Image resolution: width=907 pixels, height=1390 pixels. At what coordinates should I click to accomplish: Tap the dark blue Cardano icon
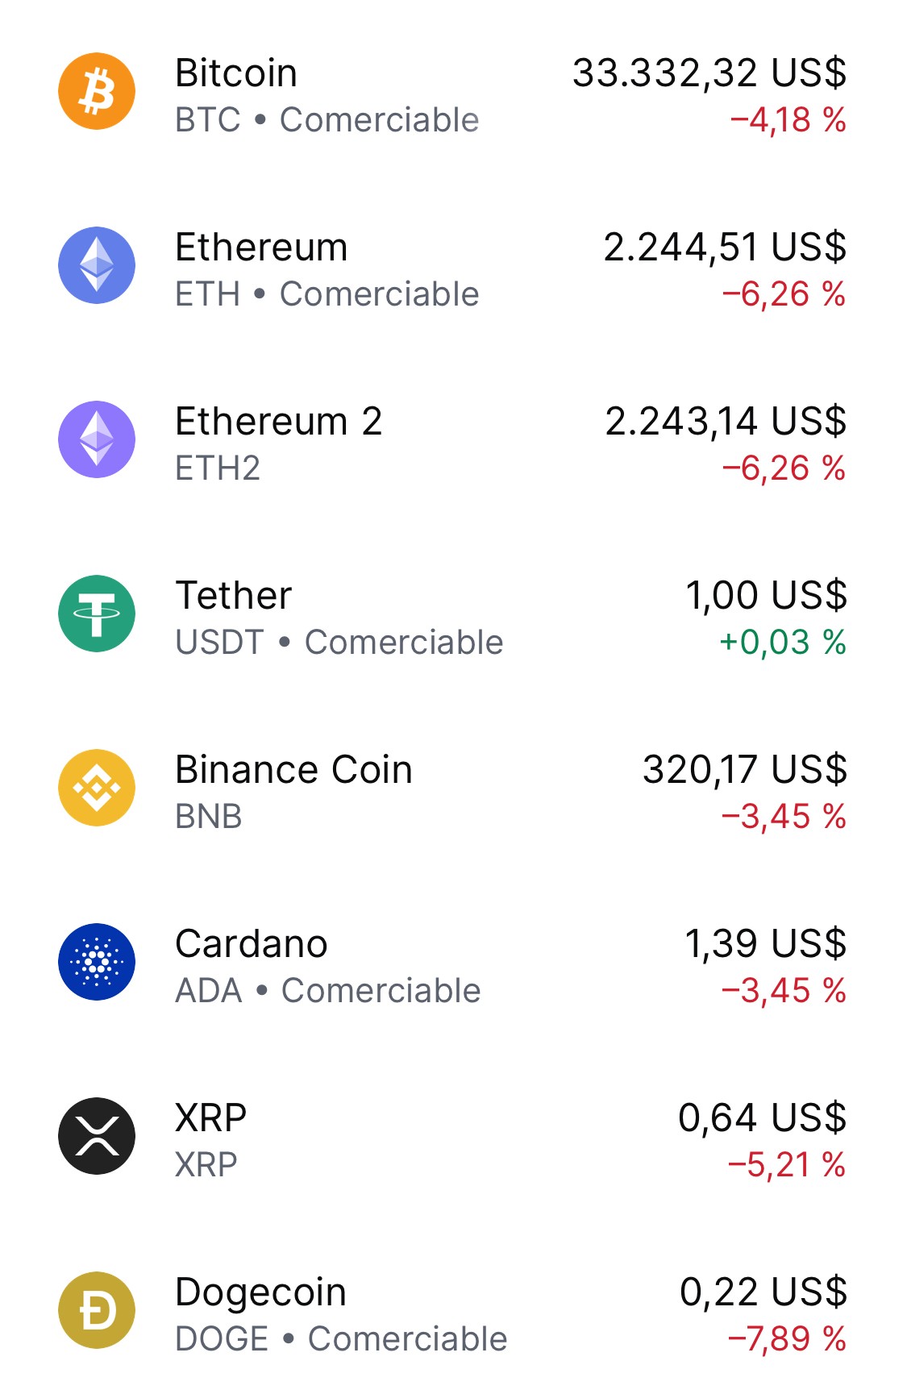click(x=97, y=962)
